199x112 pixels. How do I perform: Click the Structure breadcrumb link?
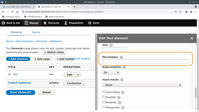coord(42,41)
